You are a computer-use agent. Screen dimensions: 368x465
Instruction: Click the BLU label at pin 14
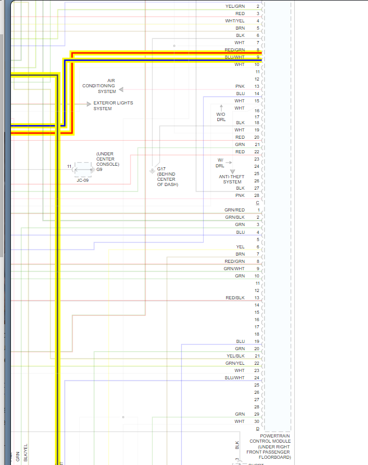pos(240,94)
